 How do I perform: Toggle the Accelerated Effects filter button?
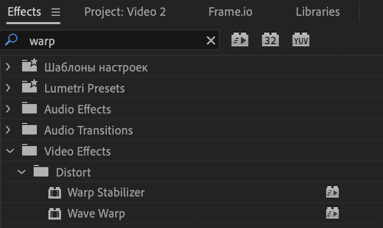click(x=239, y=39)
